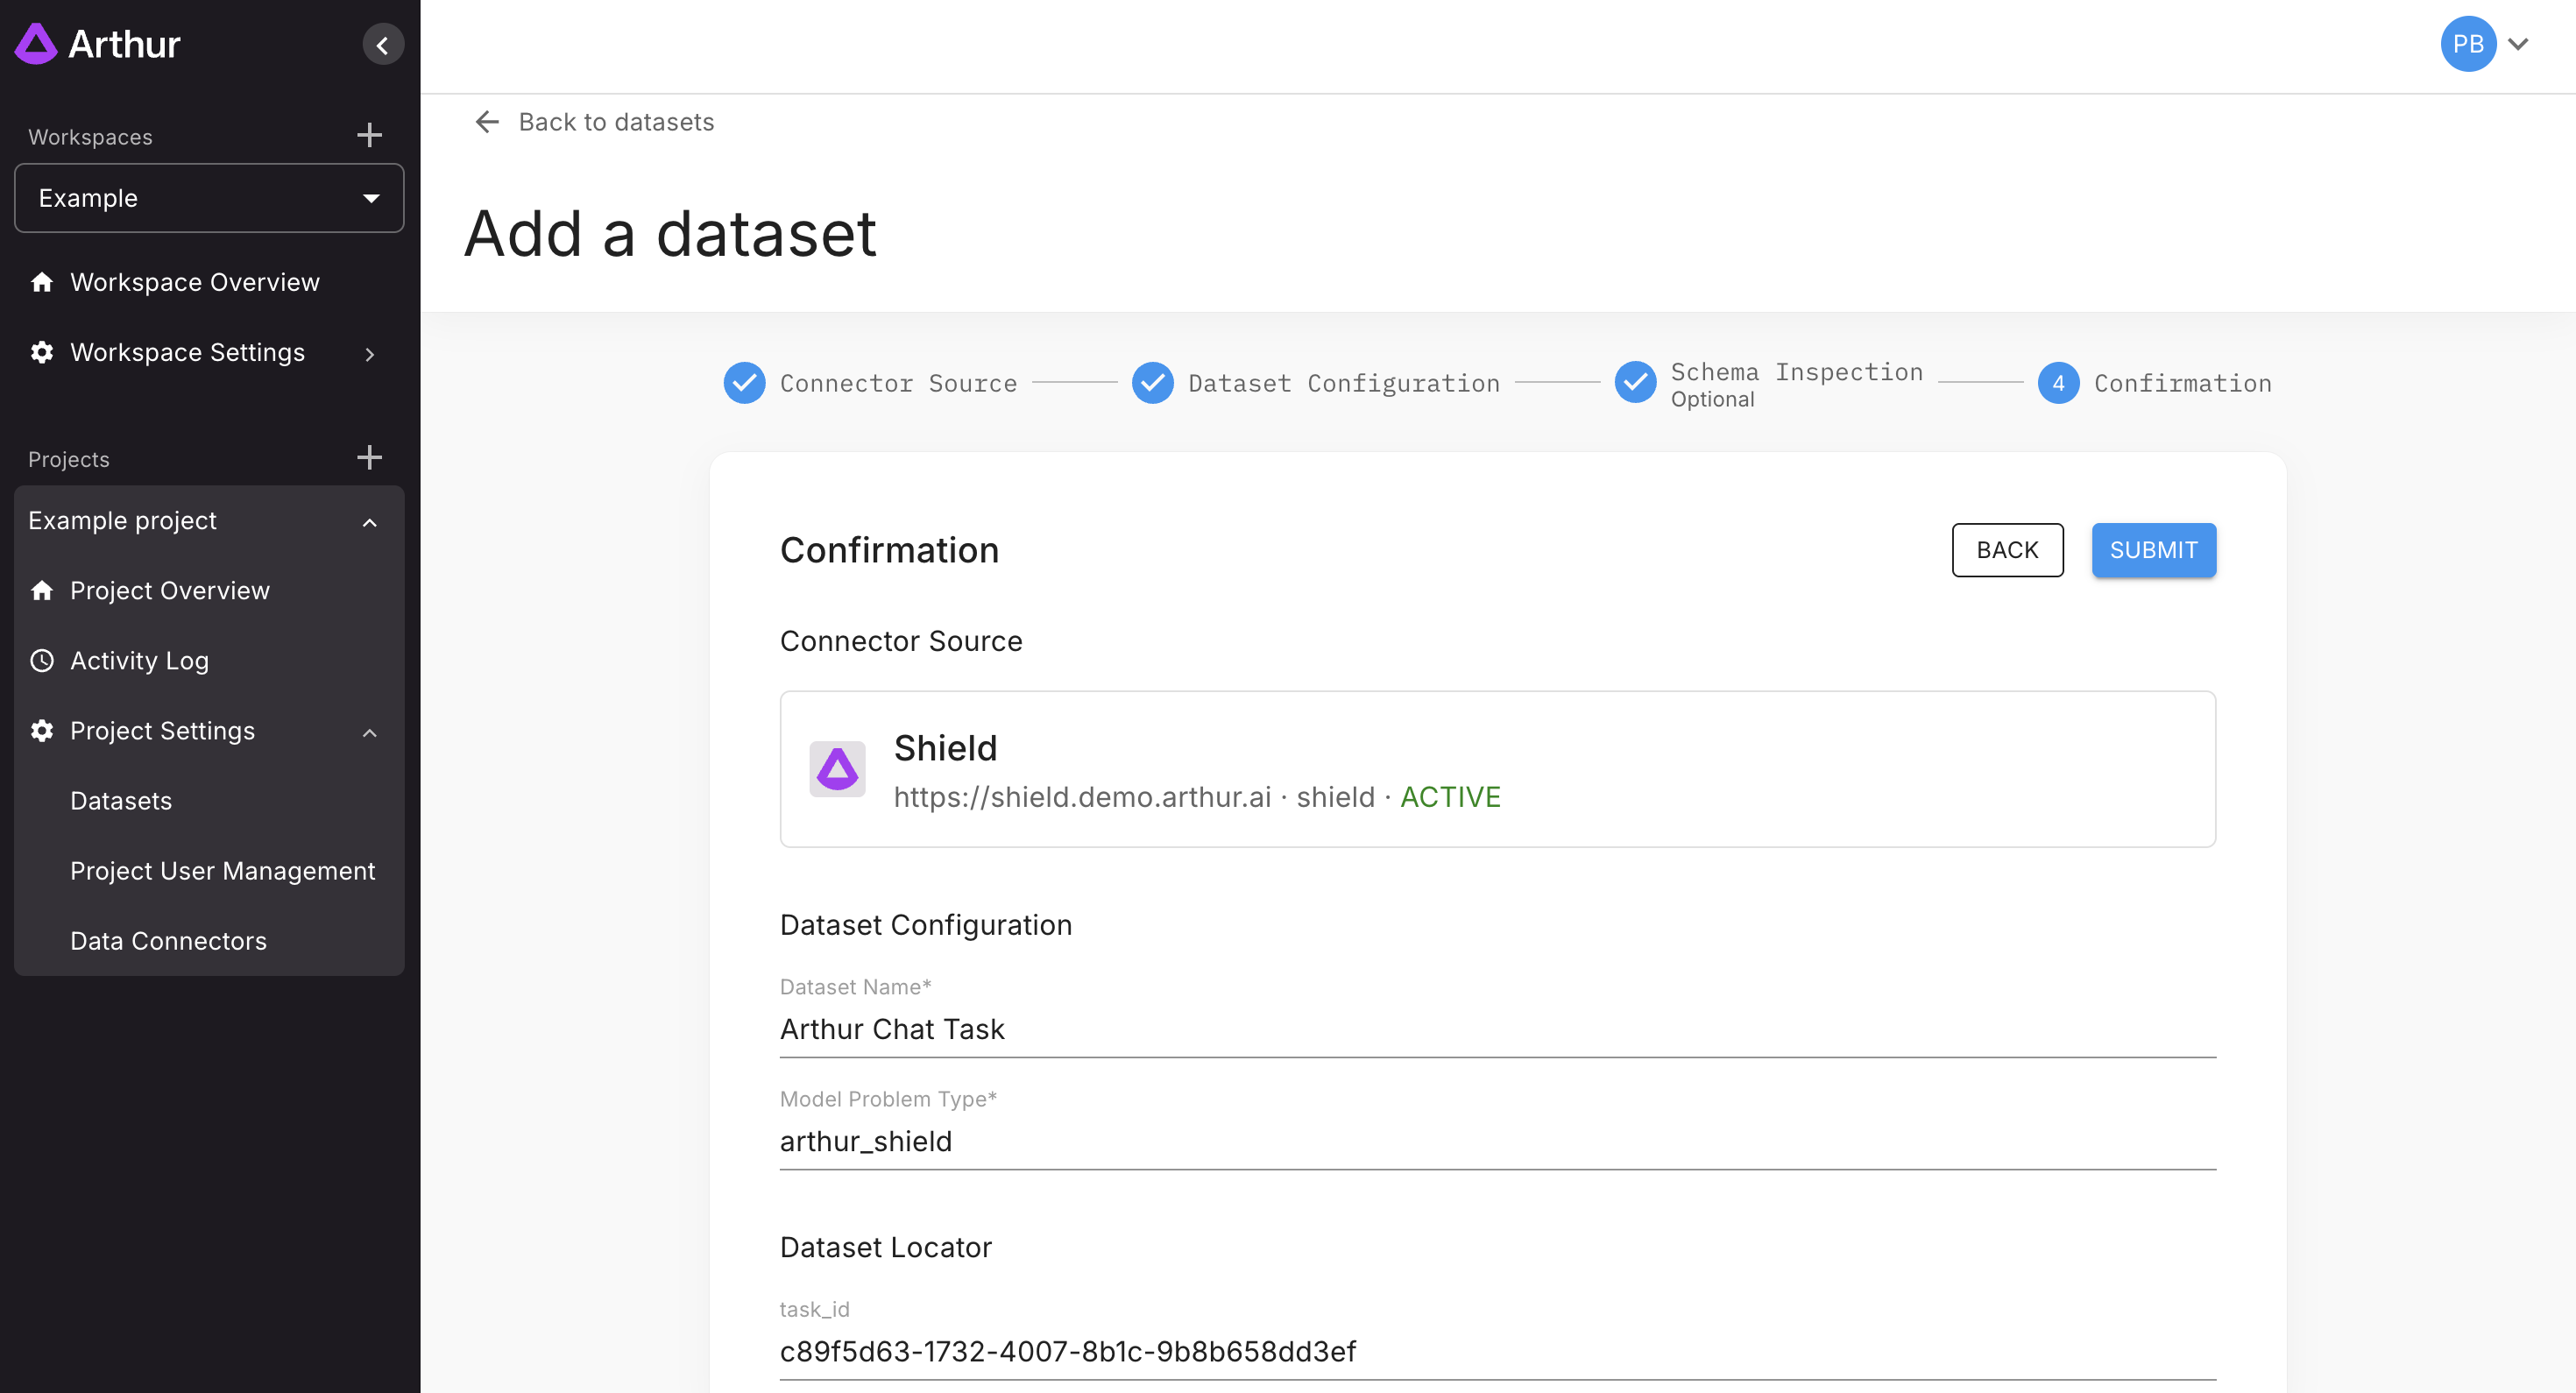Collapse the Example project section
Image resolution: width=2576 pixels, height=1393 pixels.
pyautogui.click(x=369, y=522)
